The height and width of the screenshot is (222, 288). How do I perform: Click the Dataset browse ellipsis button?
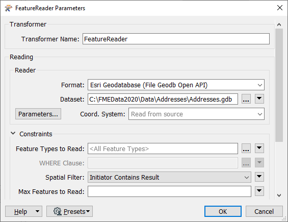(246, 99)
